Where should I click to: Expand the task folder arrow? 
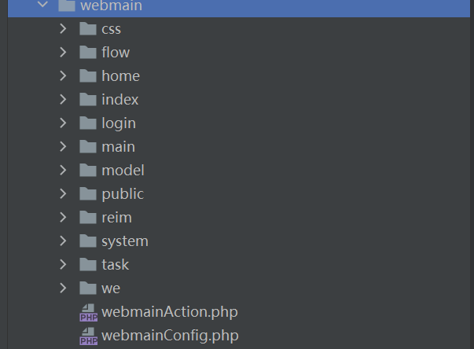[x=63, y=264]
